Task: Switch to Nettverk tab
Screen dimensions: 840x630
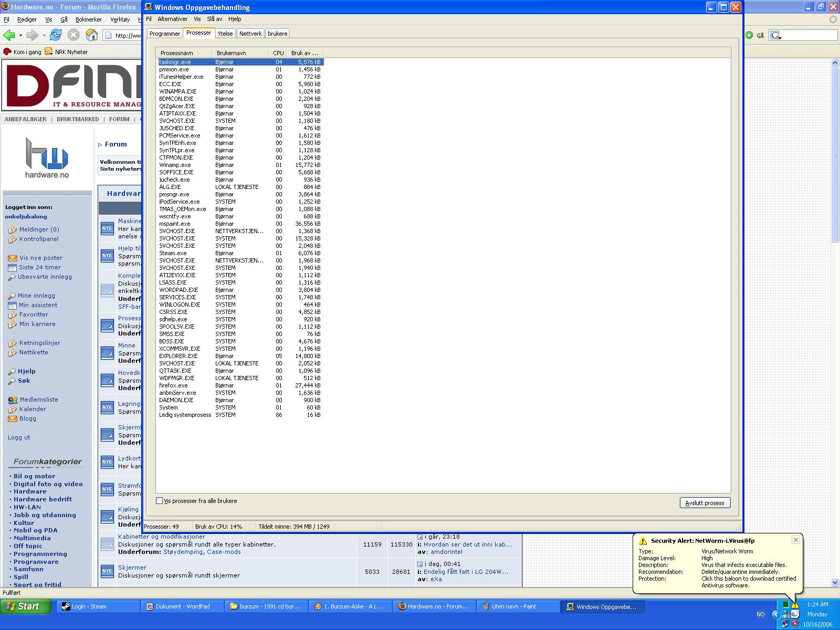Action: pyautogui.click(x=250, y=34)
